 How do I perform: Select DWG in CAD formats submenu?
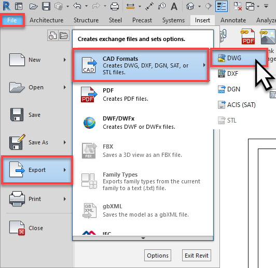click(x=239, y=58)
